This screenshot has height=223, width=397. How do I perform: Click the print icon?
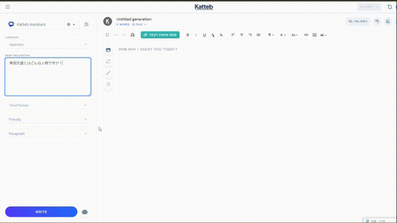click(x=133, y=35)
